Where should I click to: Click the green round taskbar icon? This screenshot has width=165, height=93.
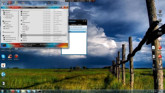tap(7, 91)
